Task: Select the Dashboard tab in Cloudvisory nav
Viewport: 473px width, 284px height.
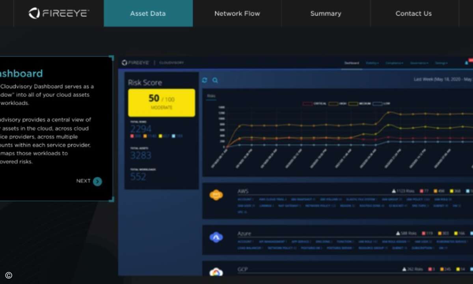Action: tap(352, 63)
